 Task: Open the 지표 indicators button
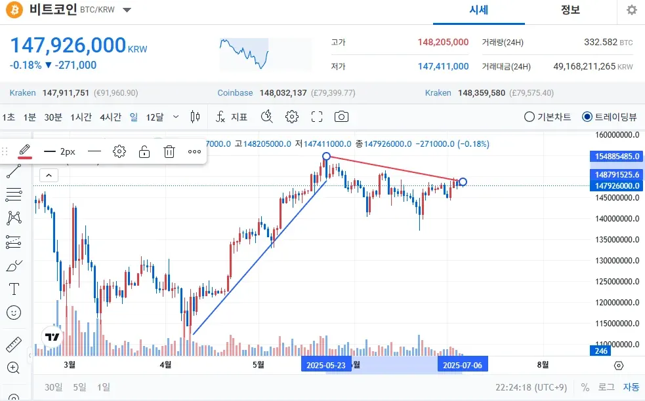tap(232, 117)
